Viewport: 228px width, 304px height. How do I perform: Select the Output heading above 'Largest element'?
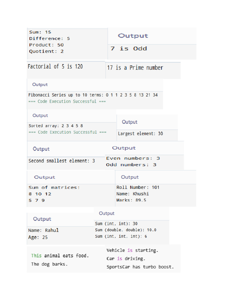point(129,122)
